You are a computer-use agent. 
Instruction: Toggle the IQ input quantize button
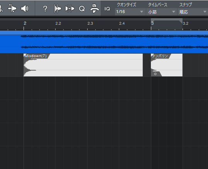pyautogui.click(x=107, y=9)
